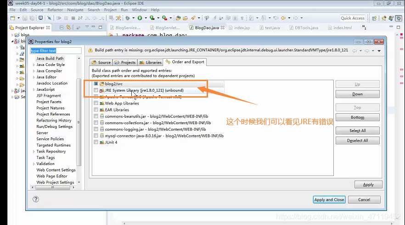Open the index.jsp editor tab
The height and width of the screenshot is (225, 405).
[239, 27]
